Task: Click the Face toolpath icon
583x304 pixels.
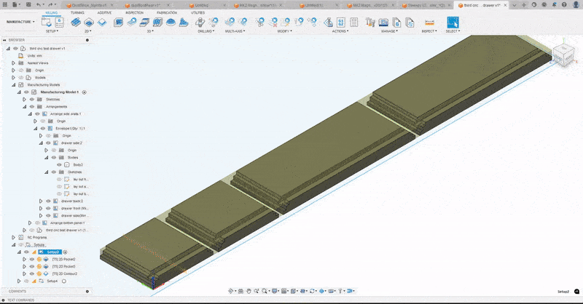Action: [x=102, y=23]
